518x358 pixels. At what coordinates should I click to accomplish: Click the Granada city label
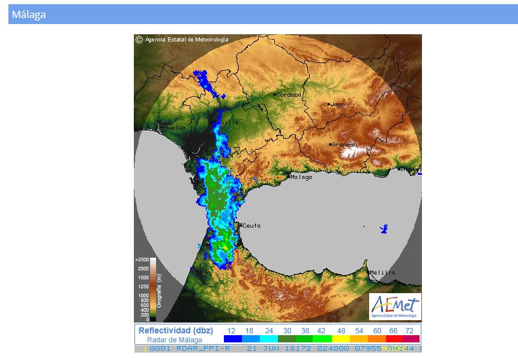(x=343, y=144)
